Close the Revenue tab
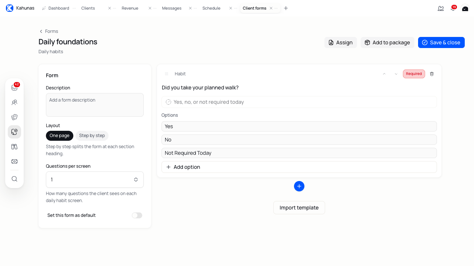Viewport: 474px width, 266px height. coord(150,8)
